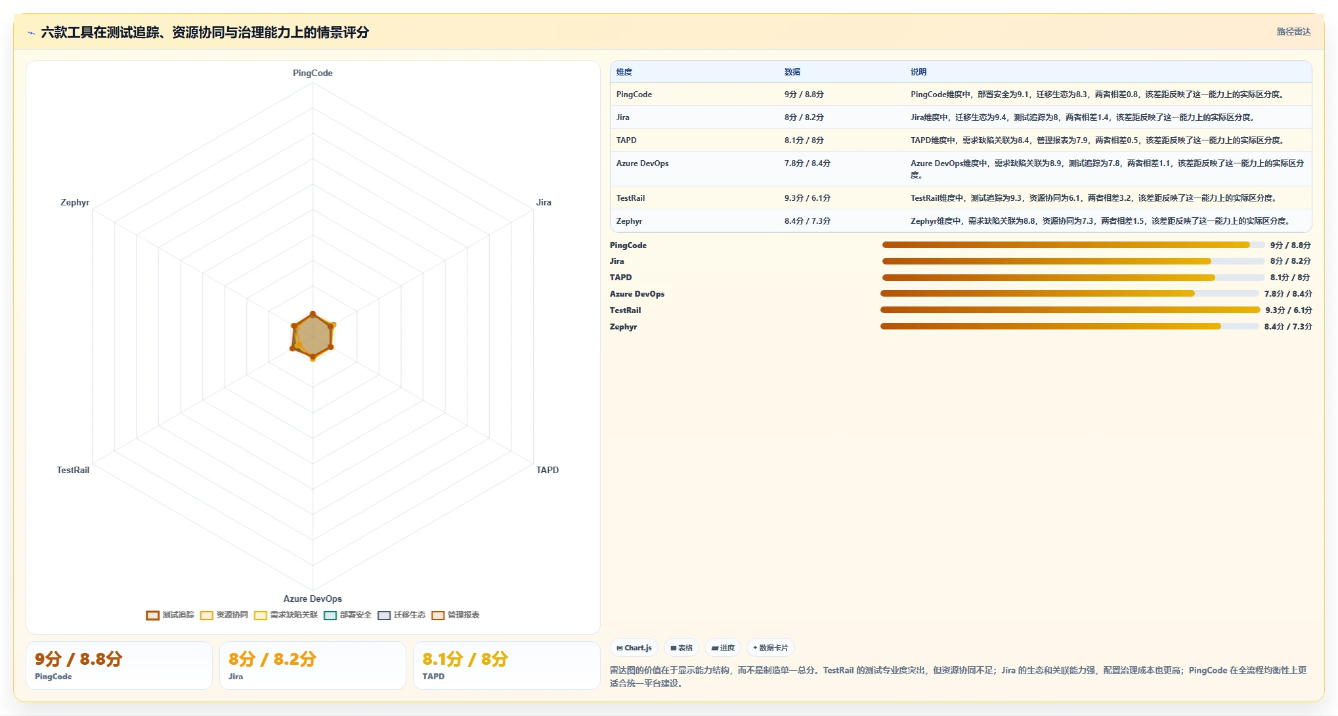Click the TAPD axis label on radar chart
Viewport: 1338px width, 716px height.
coord(548,470)
